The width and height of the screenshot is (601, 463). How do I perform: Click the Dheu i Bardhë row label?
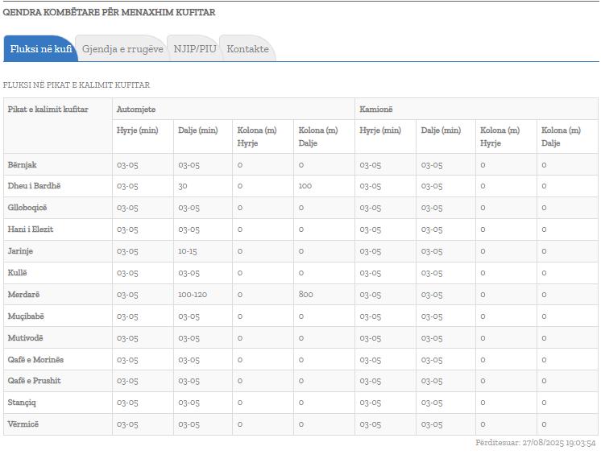pos(34,186)
